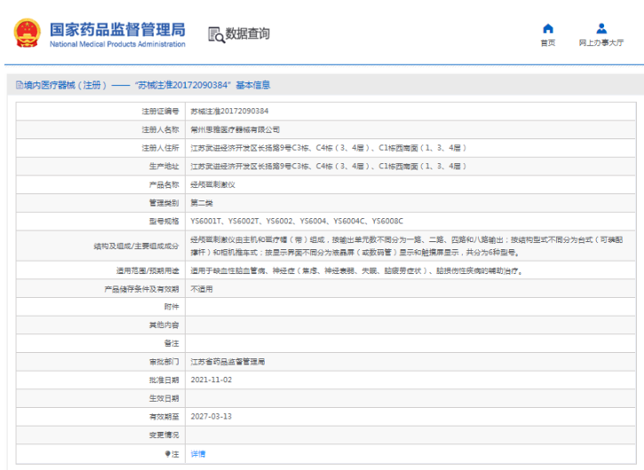Click the 注册人名称 row label
This screenshot has width=644, height=470.
161,129
